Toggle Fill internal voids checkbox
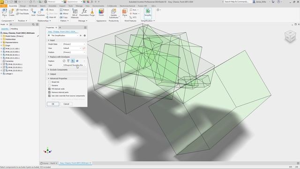This screenshot has height=169, width=300. tap(49, 89)
